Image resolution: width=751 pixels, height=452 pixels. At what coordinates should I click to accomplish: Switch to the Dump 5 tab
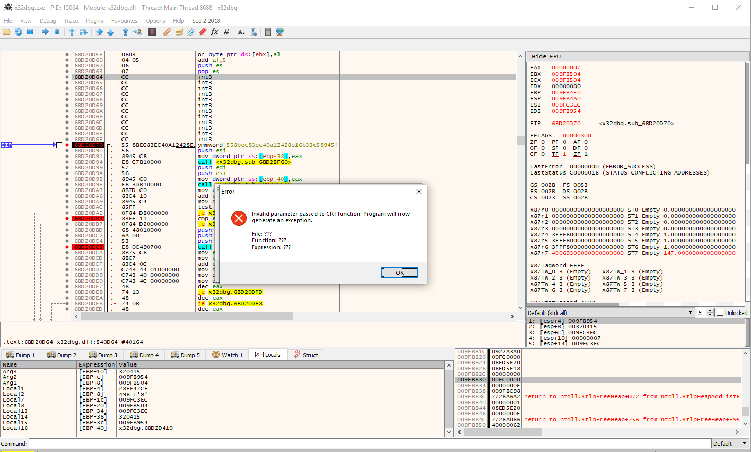click(185, 355)
